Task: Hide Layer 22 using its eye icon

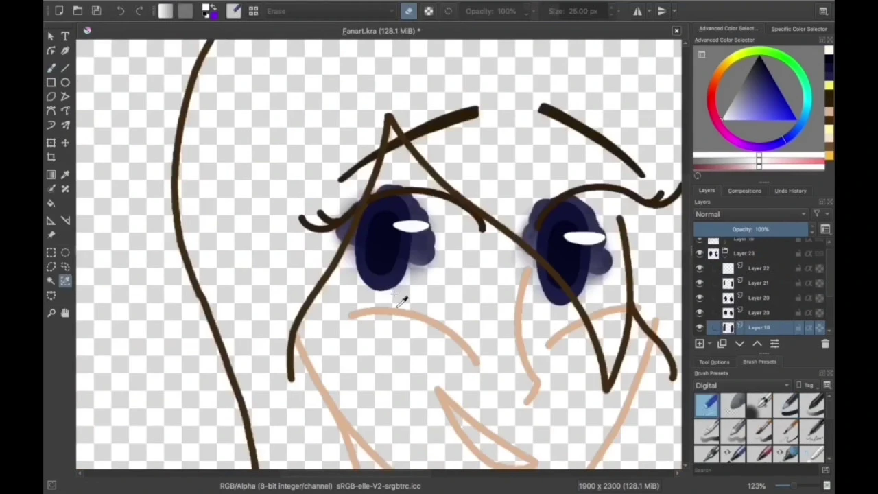Action: click(699, 268)
